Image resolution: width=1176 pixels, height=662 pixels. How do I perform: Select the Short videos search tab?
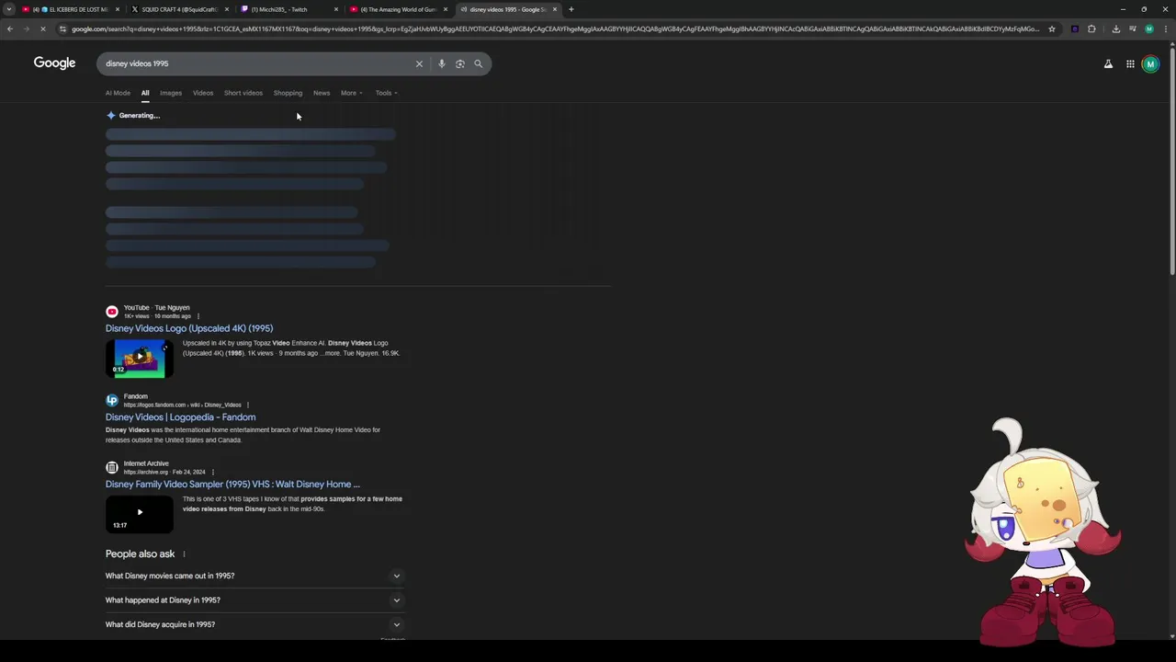point(243,93)
